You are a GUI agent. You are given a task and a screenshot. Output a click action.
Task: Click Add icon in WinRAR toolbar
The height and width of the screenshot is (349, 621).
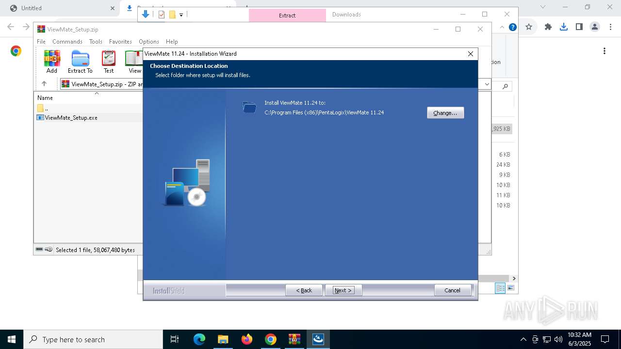pyautogui.click(x=52, y=62)
